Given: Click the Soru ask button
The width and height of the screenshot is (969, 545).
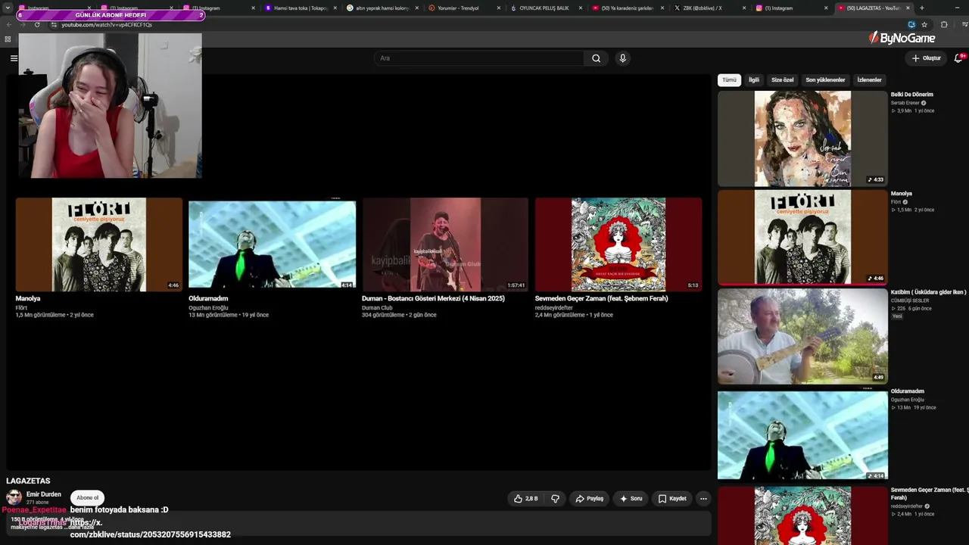Looking at the screenshot, I should (631, 499).
